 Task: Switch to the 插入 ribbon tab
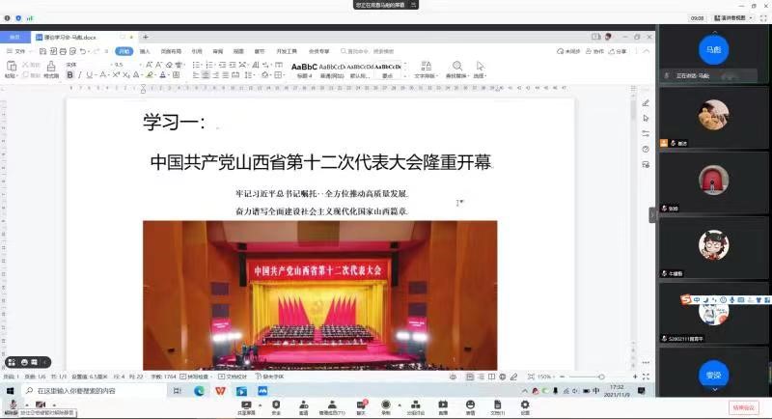[x=145, y=51]
